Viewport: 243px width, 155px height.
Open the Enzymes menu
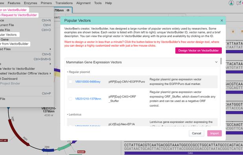30,3
